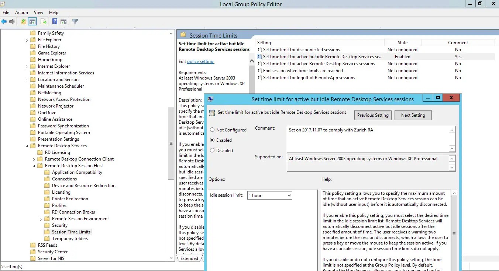
Task: Select the Disabled radio button
Action: [213, 150]
